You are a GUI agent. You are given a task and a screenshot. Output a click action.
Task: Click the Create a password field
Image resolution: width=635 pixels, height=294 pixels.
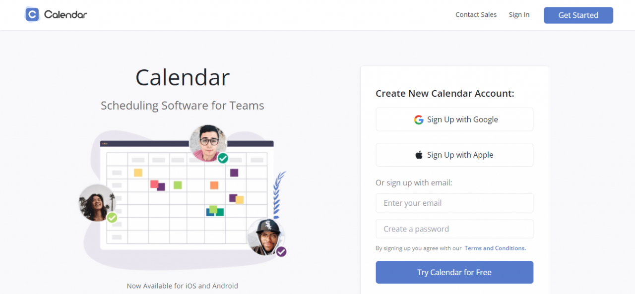454,229
